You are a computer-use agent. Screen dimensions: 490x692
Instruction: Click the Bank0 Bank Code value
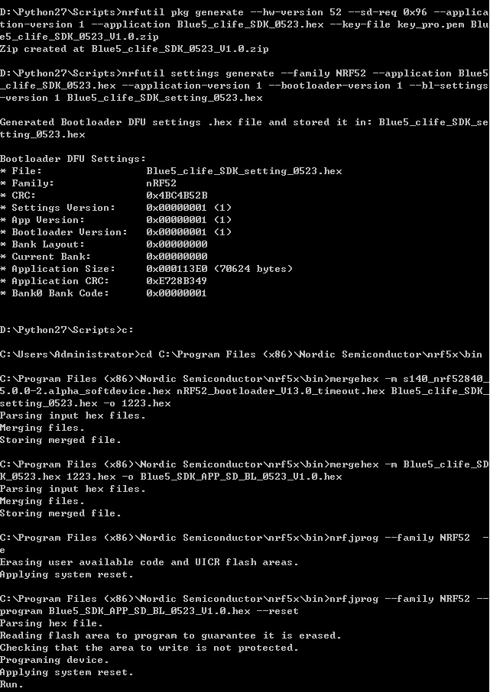177,293
